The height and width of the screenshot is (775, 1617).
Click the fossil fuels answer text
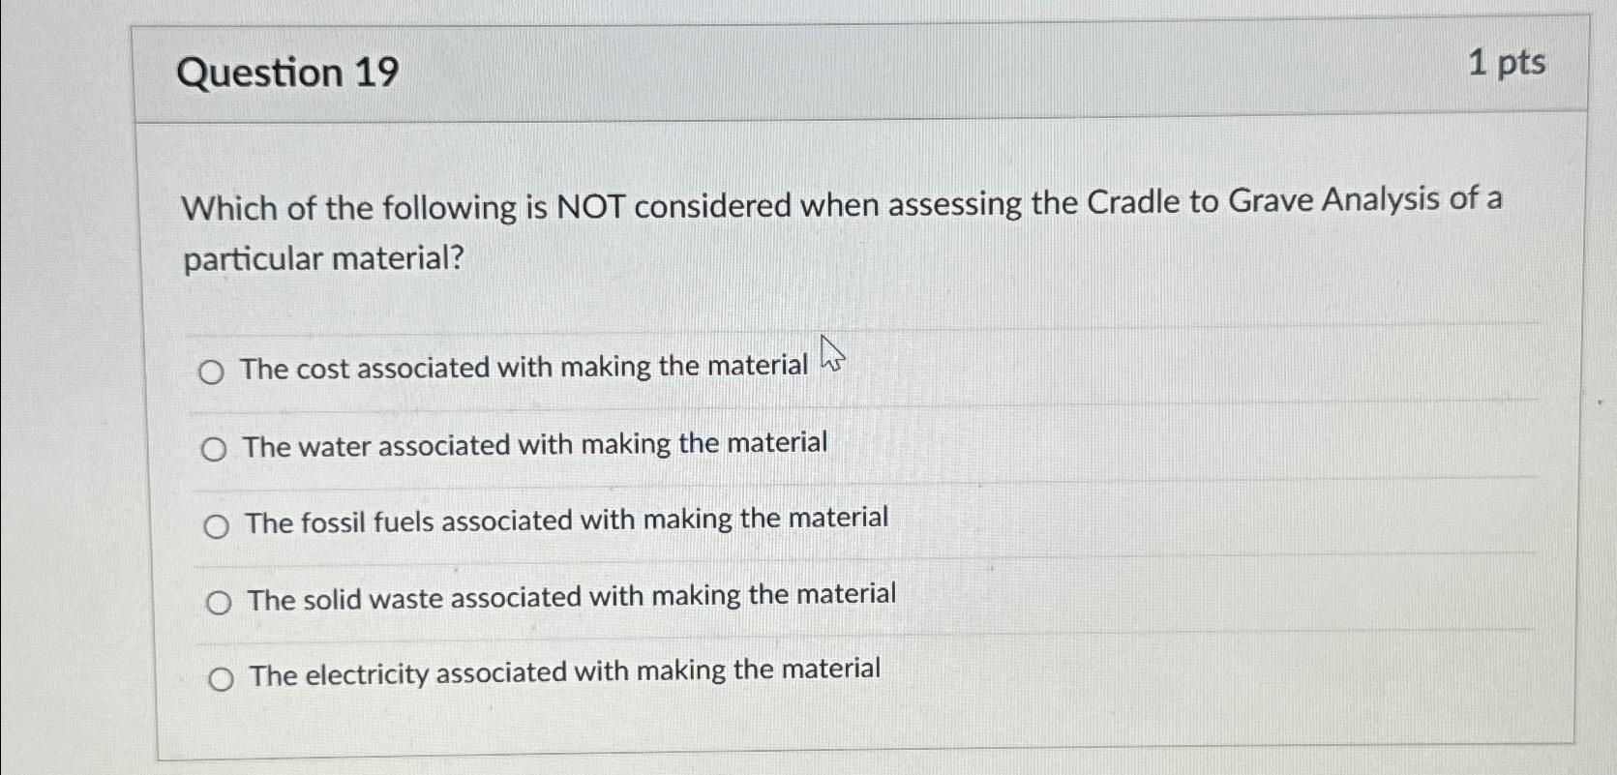[565, 520]
